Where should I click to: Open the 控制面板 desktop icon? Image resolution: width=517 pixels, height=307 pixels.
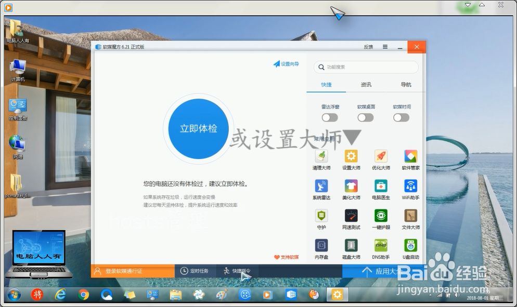point(18,110)
